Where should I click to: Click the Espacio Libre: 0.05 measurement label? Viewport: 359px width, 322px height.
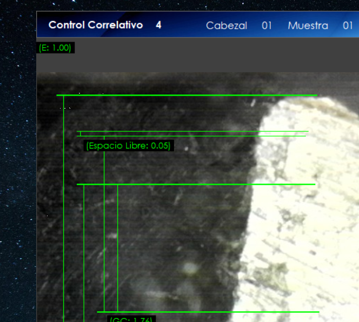click(128, 145)
